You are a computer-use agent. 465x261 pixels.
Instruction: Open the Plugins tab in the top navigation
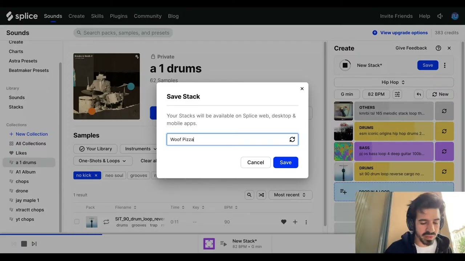coord(119,16)
